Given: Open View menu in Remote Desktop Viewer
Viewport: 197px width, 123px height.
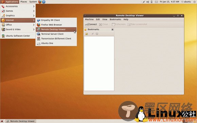Looking at the screenshot, I should tap(105, 19).
